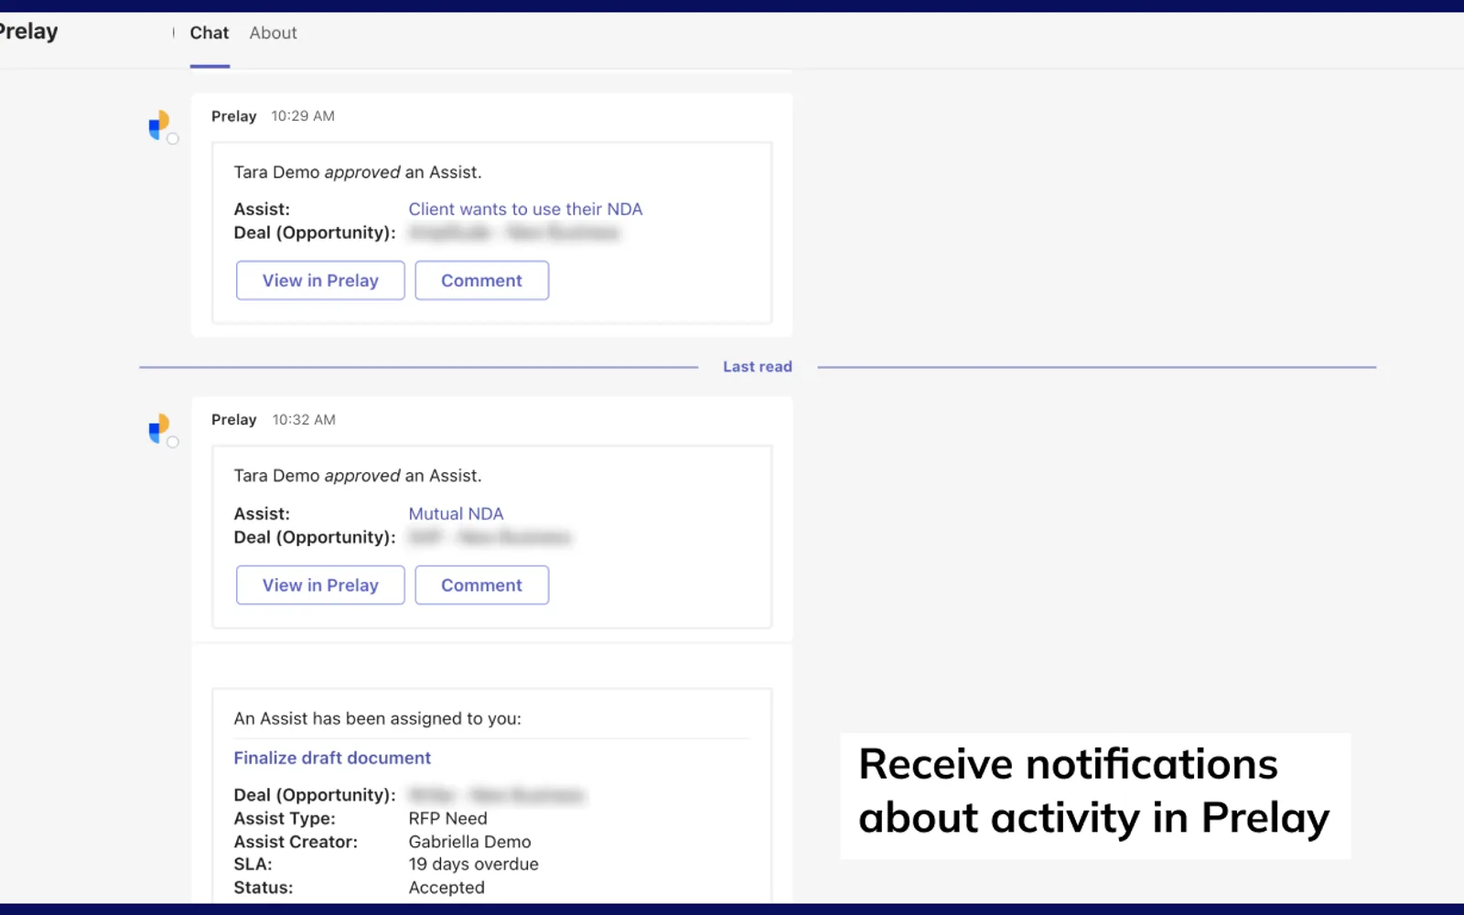Click the "Last read" marker label
Screen dimensions: 1464x915
pyautogui.click(x=758, y=366)
